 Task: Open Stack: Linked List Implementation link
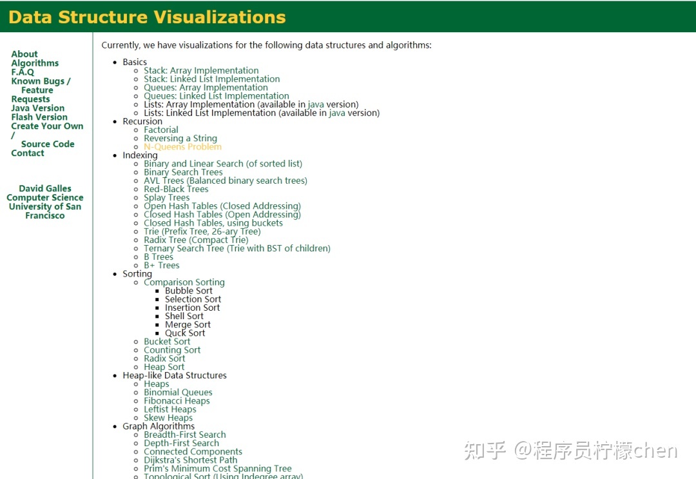pyautogui.click(x=212, y=79)
